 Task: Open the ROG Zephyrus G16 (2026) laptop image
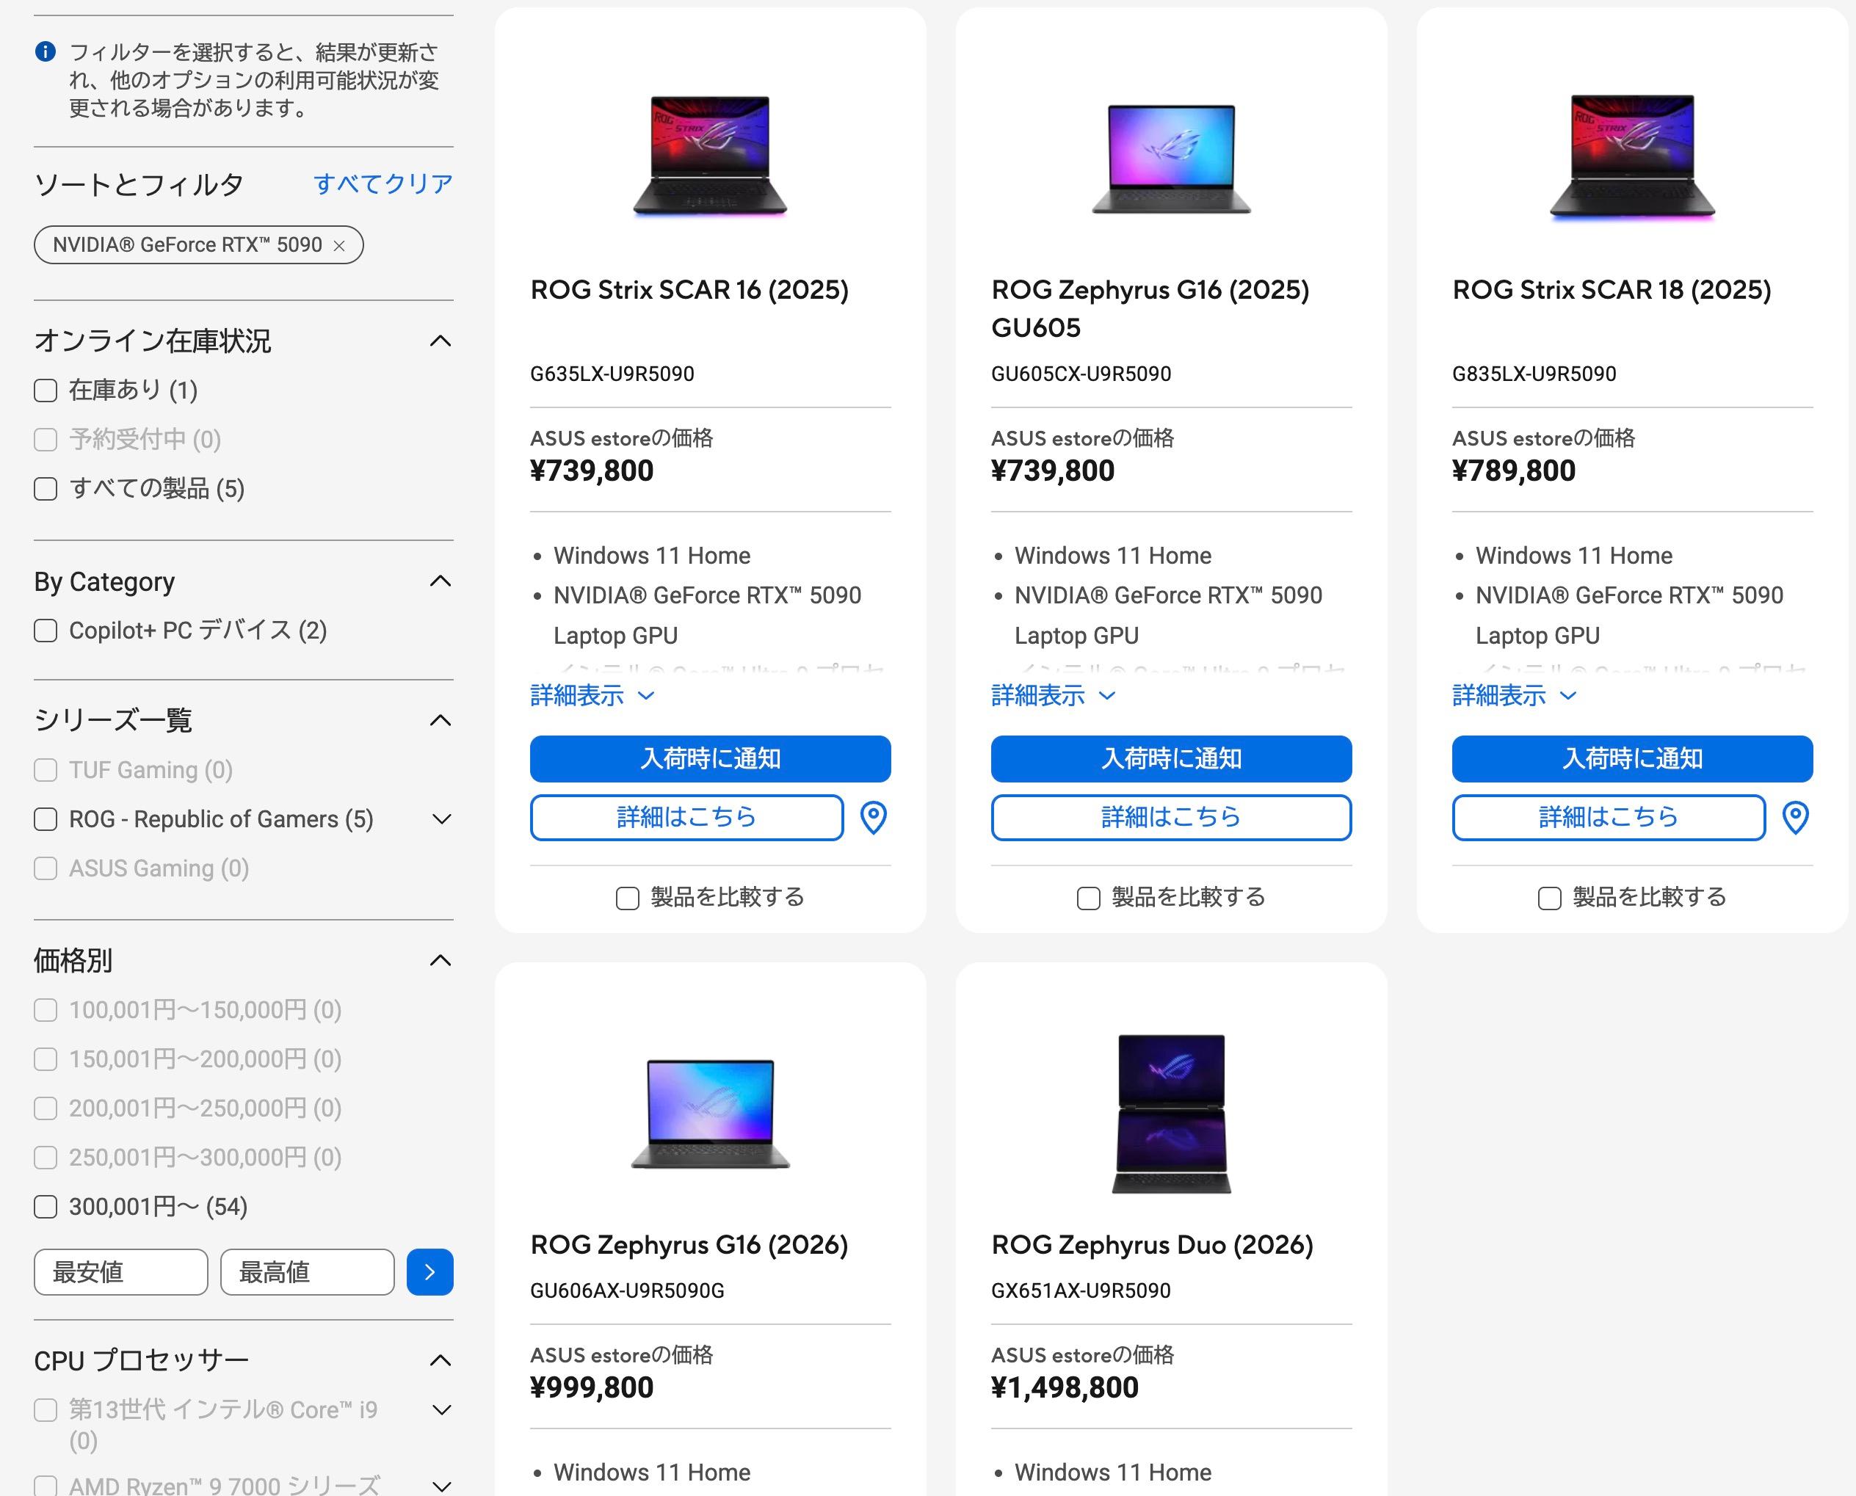pyautogui.click(x=710, y=1114)
